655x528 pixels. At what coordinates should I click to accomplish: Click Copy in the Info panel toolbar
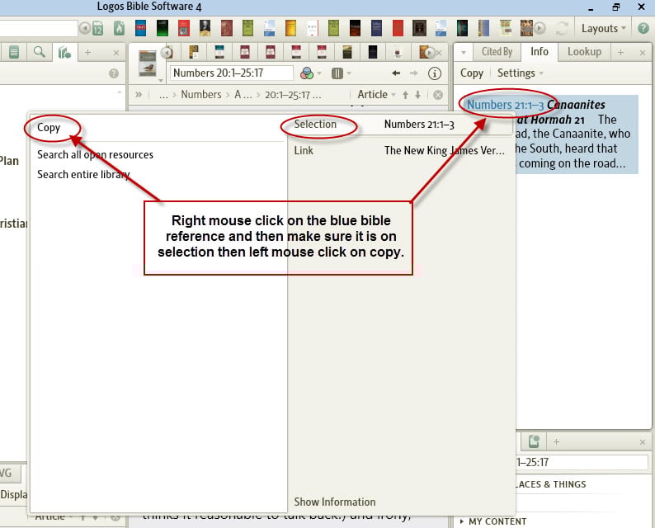pos(472,73)
